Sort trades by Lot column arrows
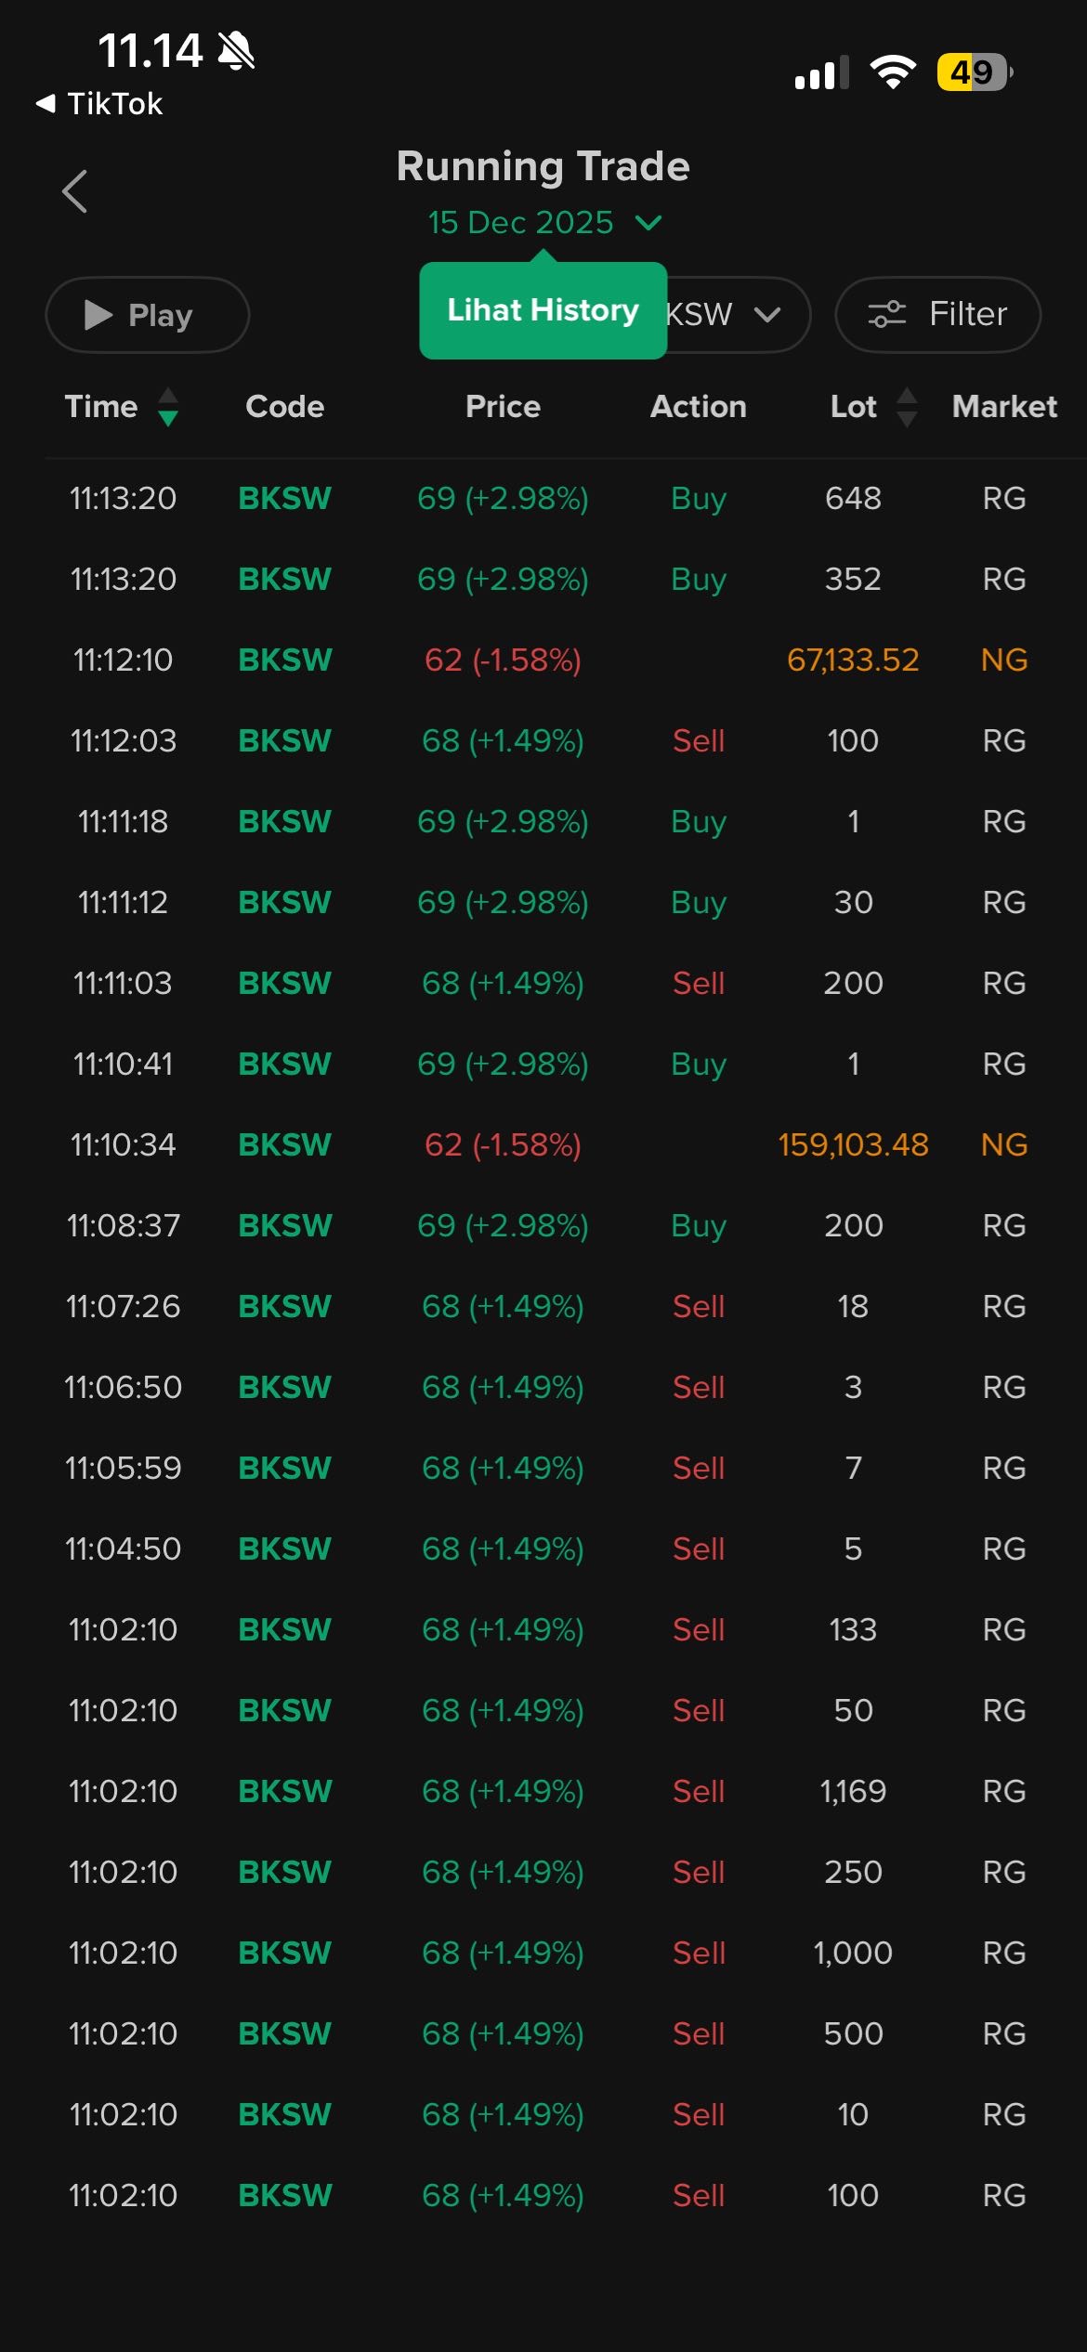Image resolution: width=1087 pixels, height=2352 pixels. pyautogui.click(x=907, y=407)
